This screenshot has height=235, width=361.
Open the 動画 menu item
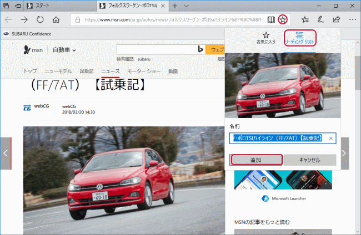pos(173,71)
